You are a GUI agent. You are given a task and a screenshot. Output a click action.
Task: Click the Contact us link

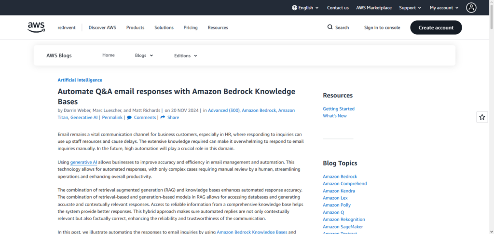click(338, 8)
